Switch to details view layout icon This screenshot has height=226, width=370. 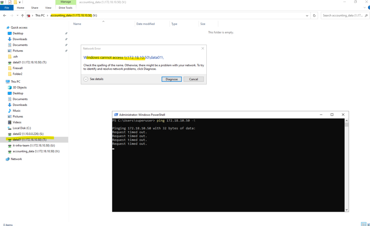point(363,224)
